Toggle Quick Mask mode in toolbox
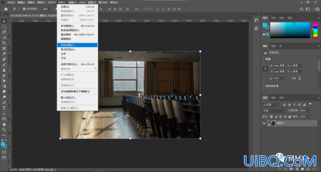Screen dimensions: 321x172 point(4,152)
